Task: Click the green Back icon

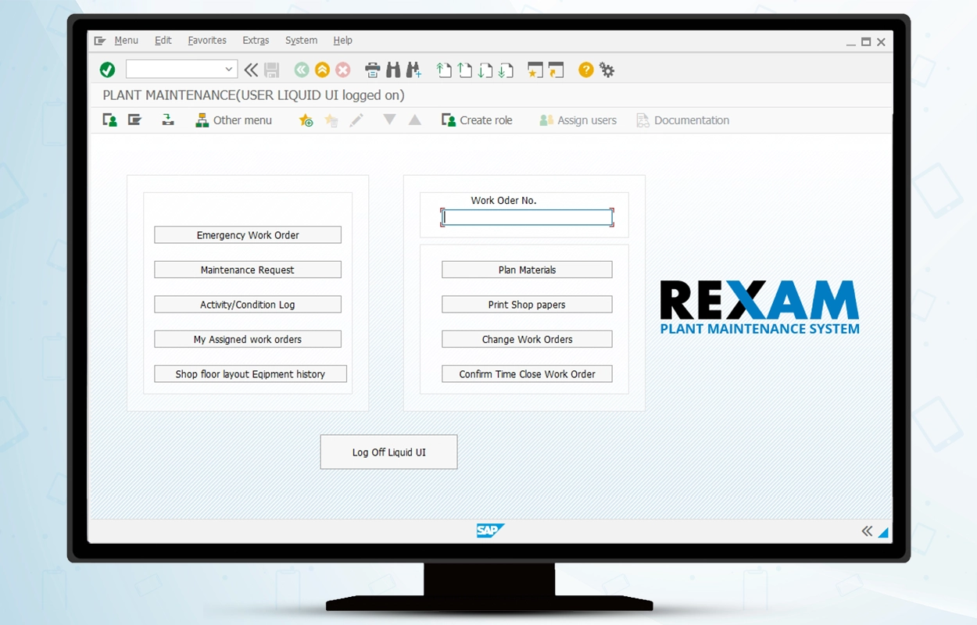Action: (301, 70)
